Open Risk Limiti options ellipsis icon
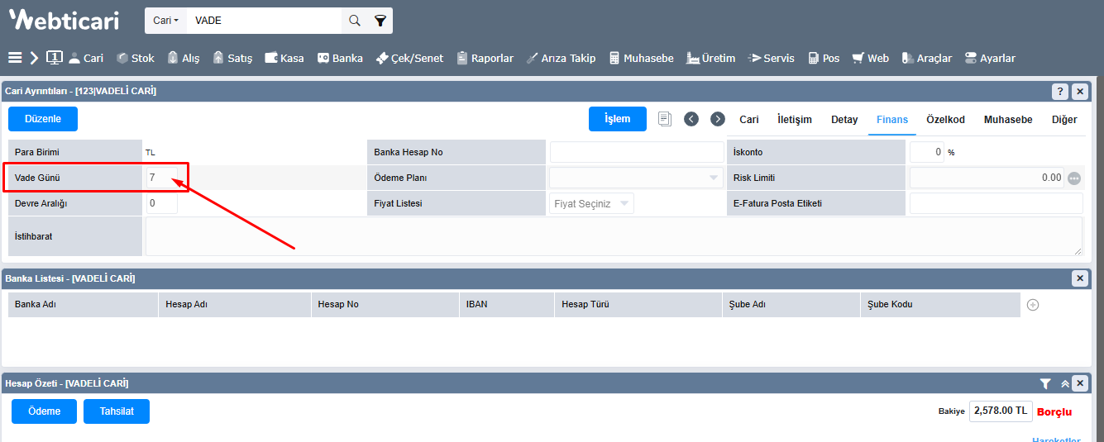Screen dimensions: 1104x442 click(1074, 178)
